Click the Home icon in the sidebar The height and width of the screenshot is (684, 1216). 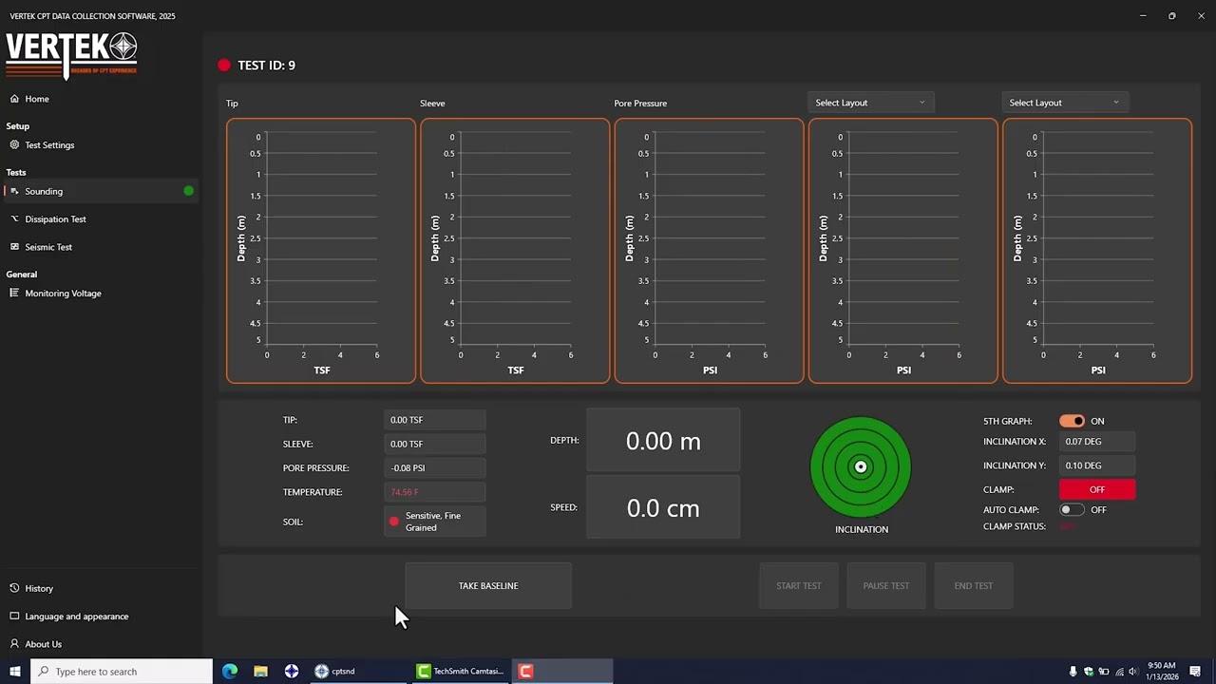click(x=14, y=99)
